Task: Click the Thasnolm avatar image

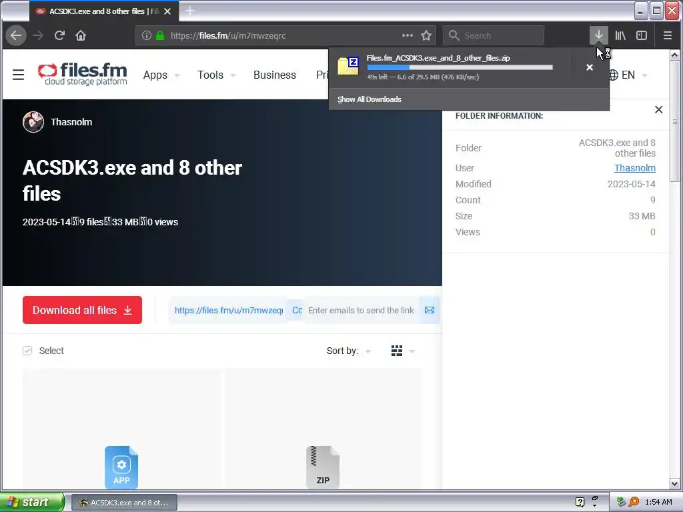Action: point(33,122)
